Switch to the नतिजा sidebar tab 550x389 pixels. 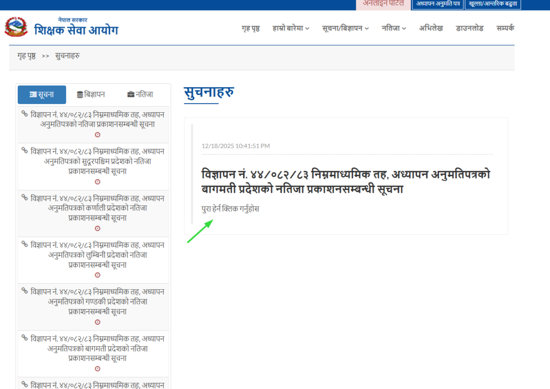point(140,94)
